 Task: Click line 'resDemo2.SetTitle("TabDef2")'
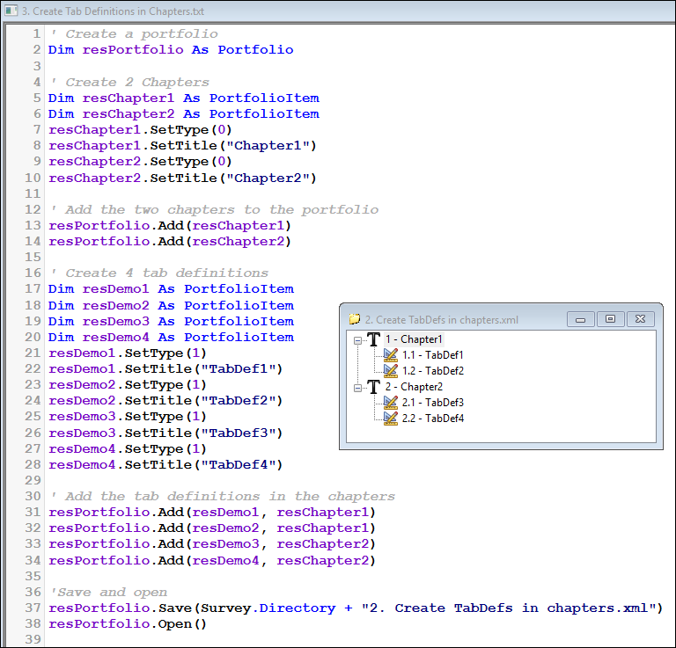click(x=165, y=401)
